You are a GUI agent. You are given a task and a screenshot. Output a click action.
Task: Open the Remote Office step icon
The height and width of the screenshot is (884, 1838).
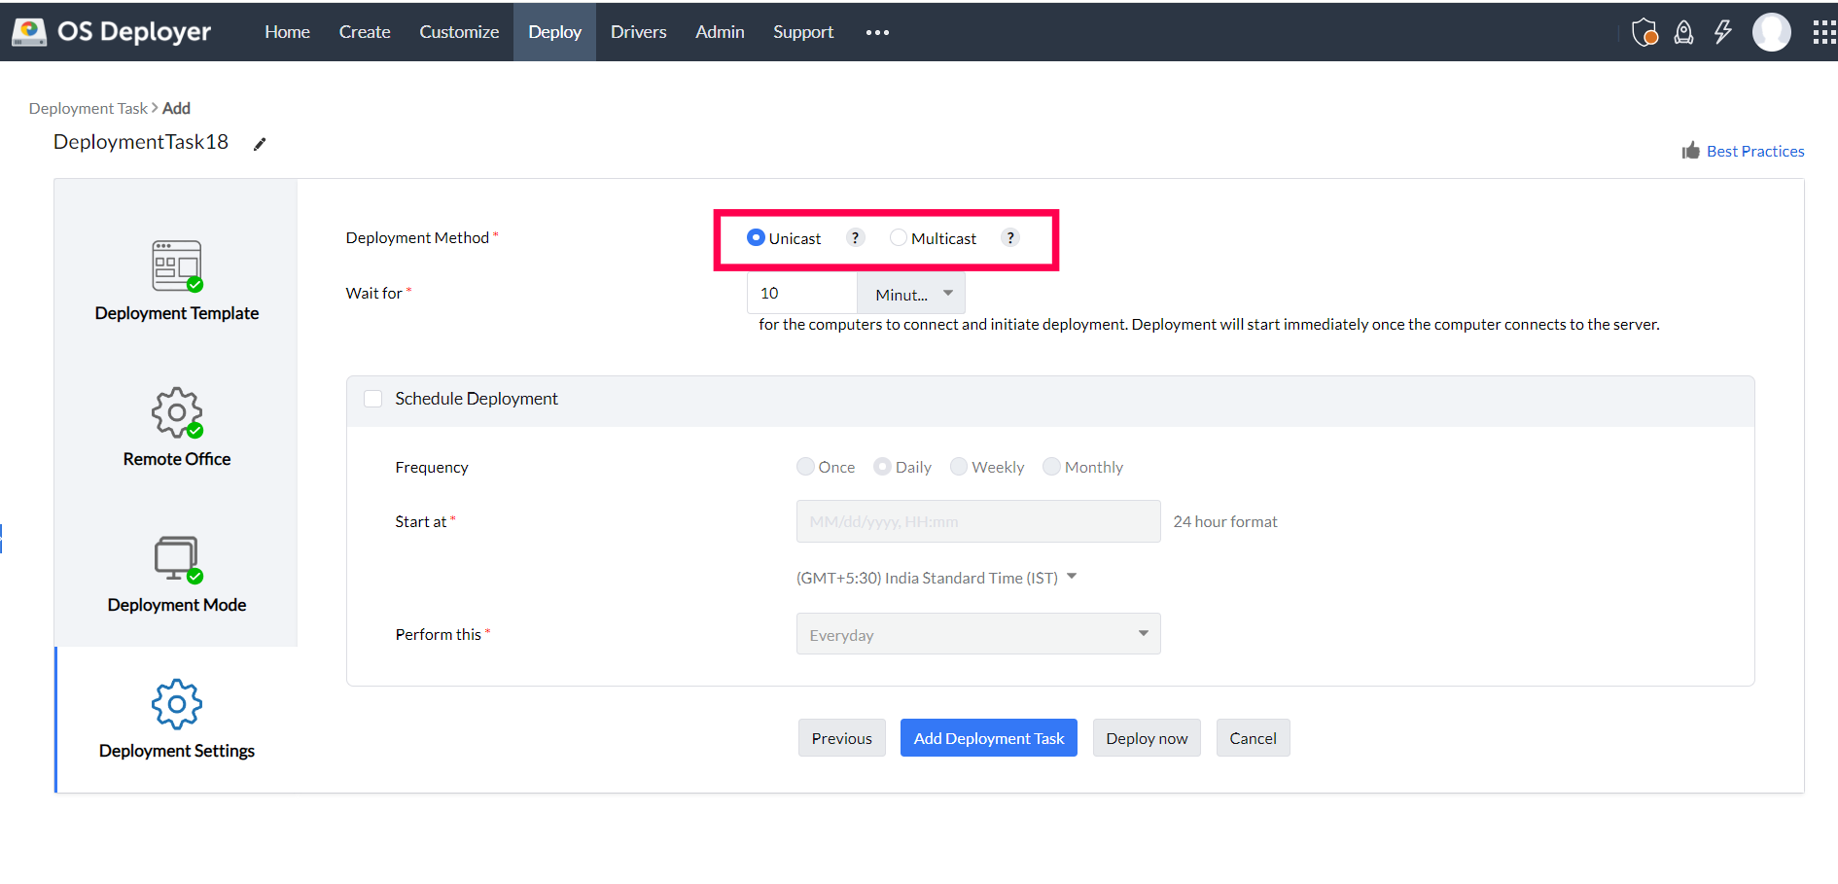pyautogui.click(x=176, y=411)
